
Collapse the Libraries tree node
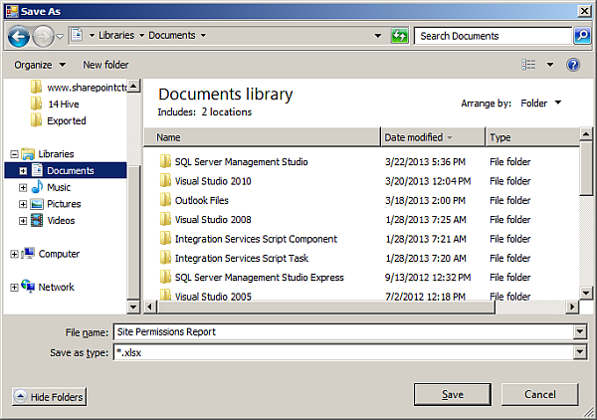point(14,154)
